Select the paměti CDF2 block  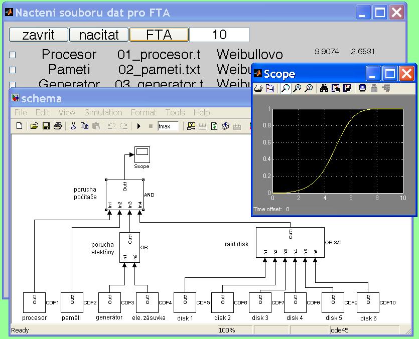point(72,303)
